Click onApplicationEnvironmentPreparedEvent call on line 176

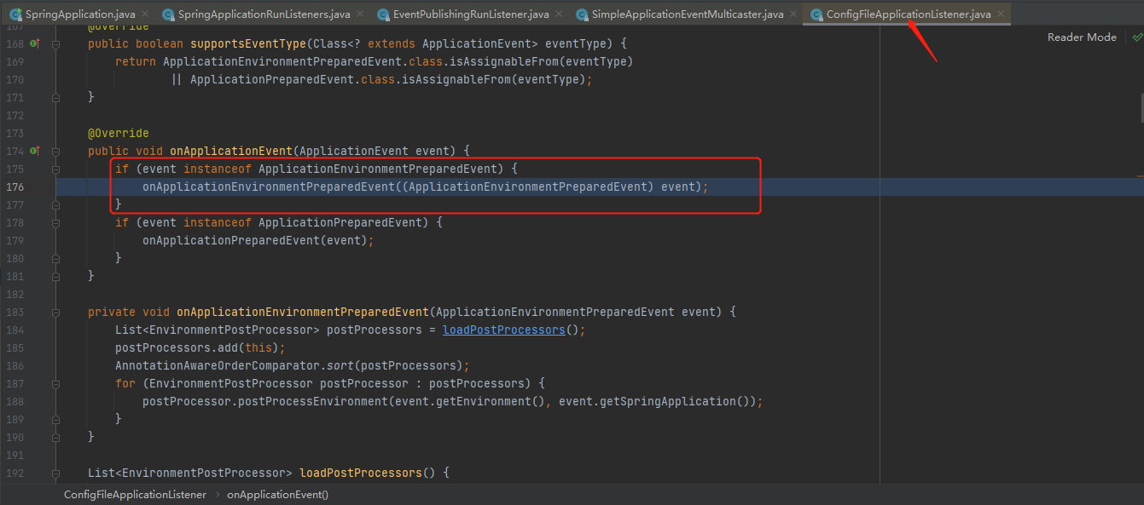(x=269, y=187)
